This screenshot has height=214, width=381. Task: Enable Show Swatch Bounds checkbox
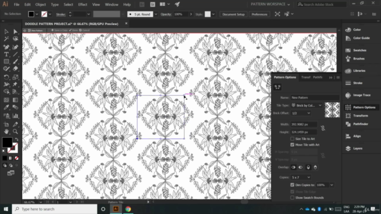click(x=292, y=198)
